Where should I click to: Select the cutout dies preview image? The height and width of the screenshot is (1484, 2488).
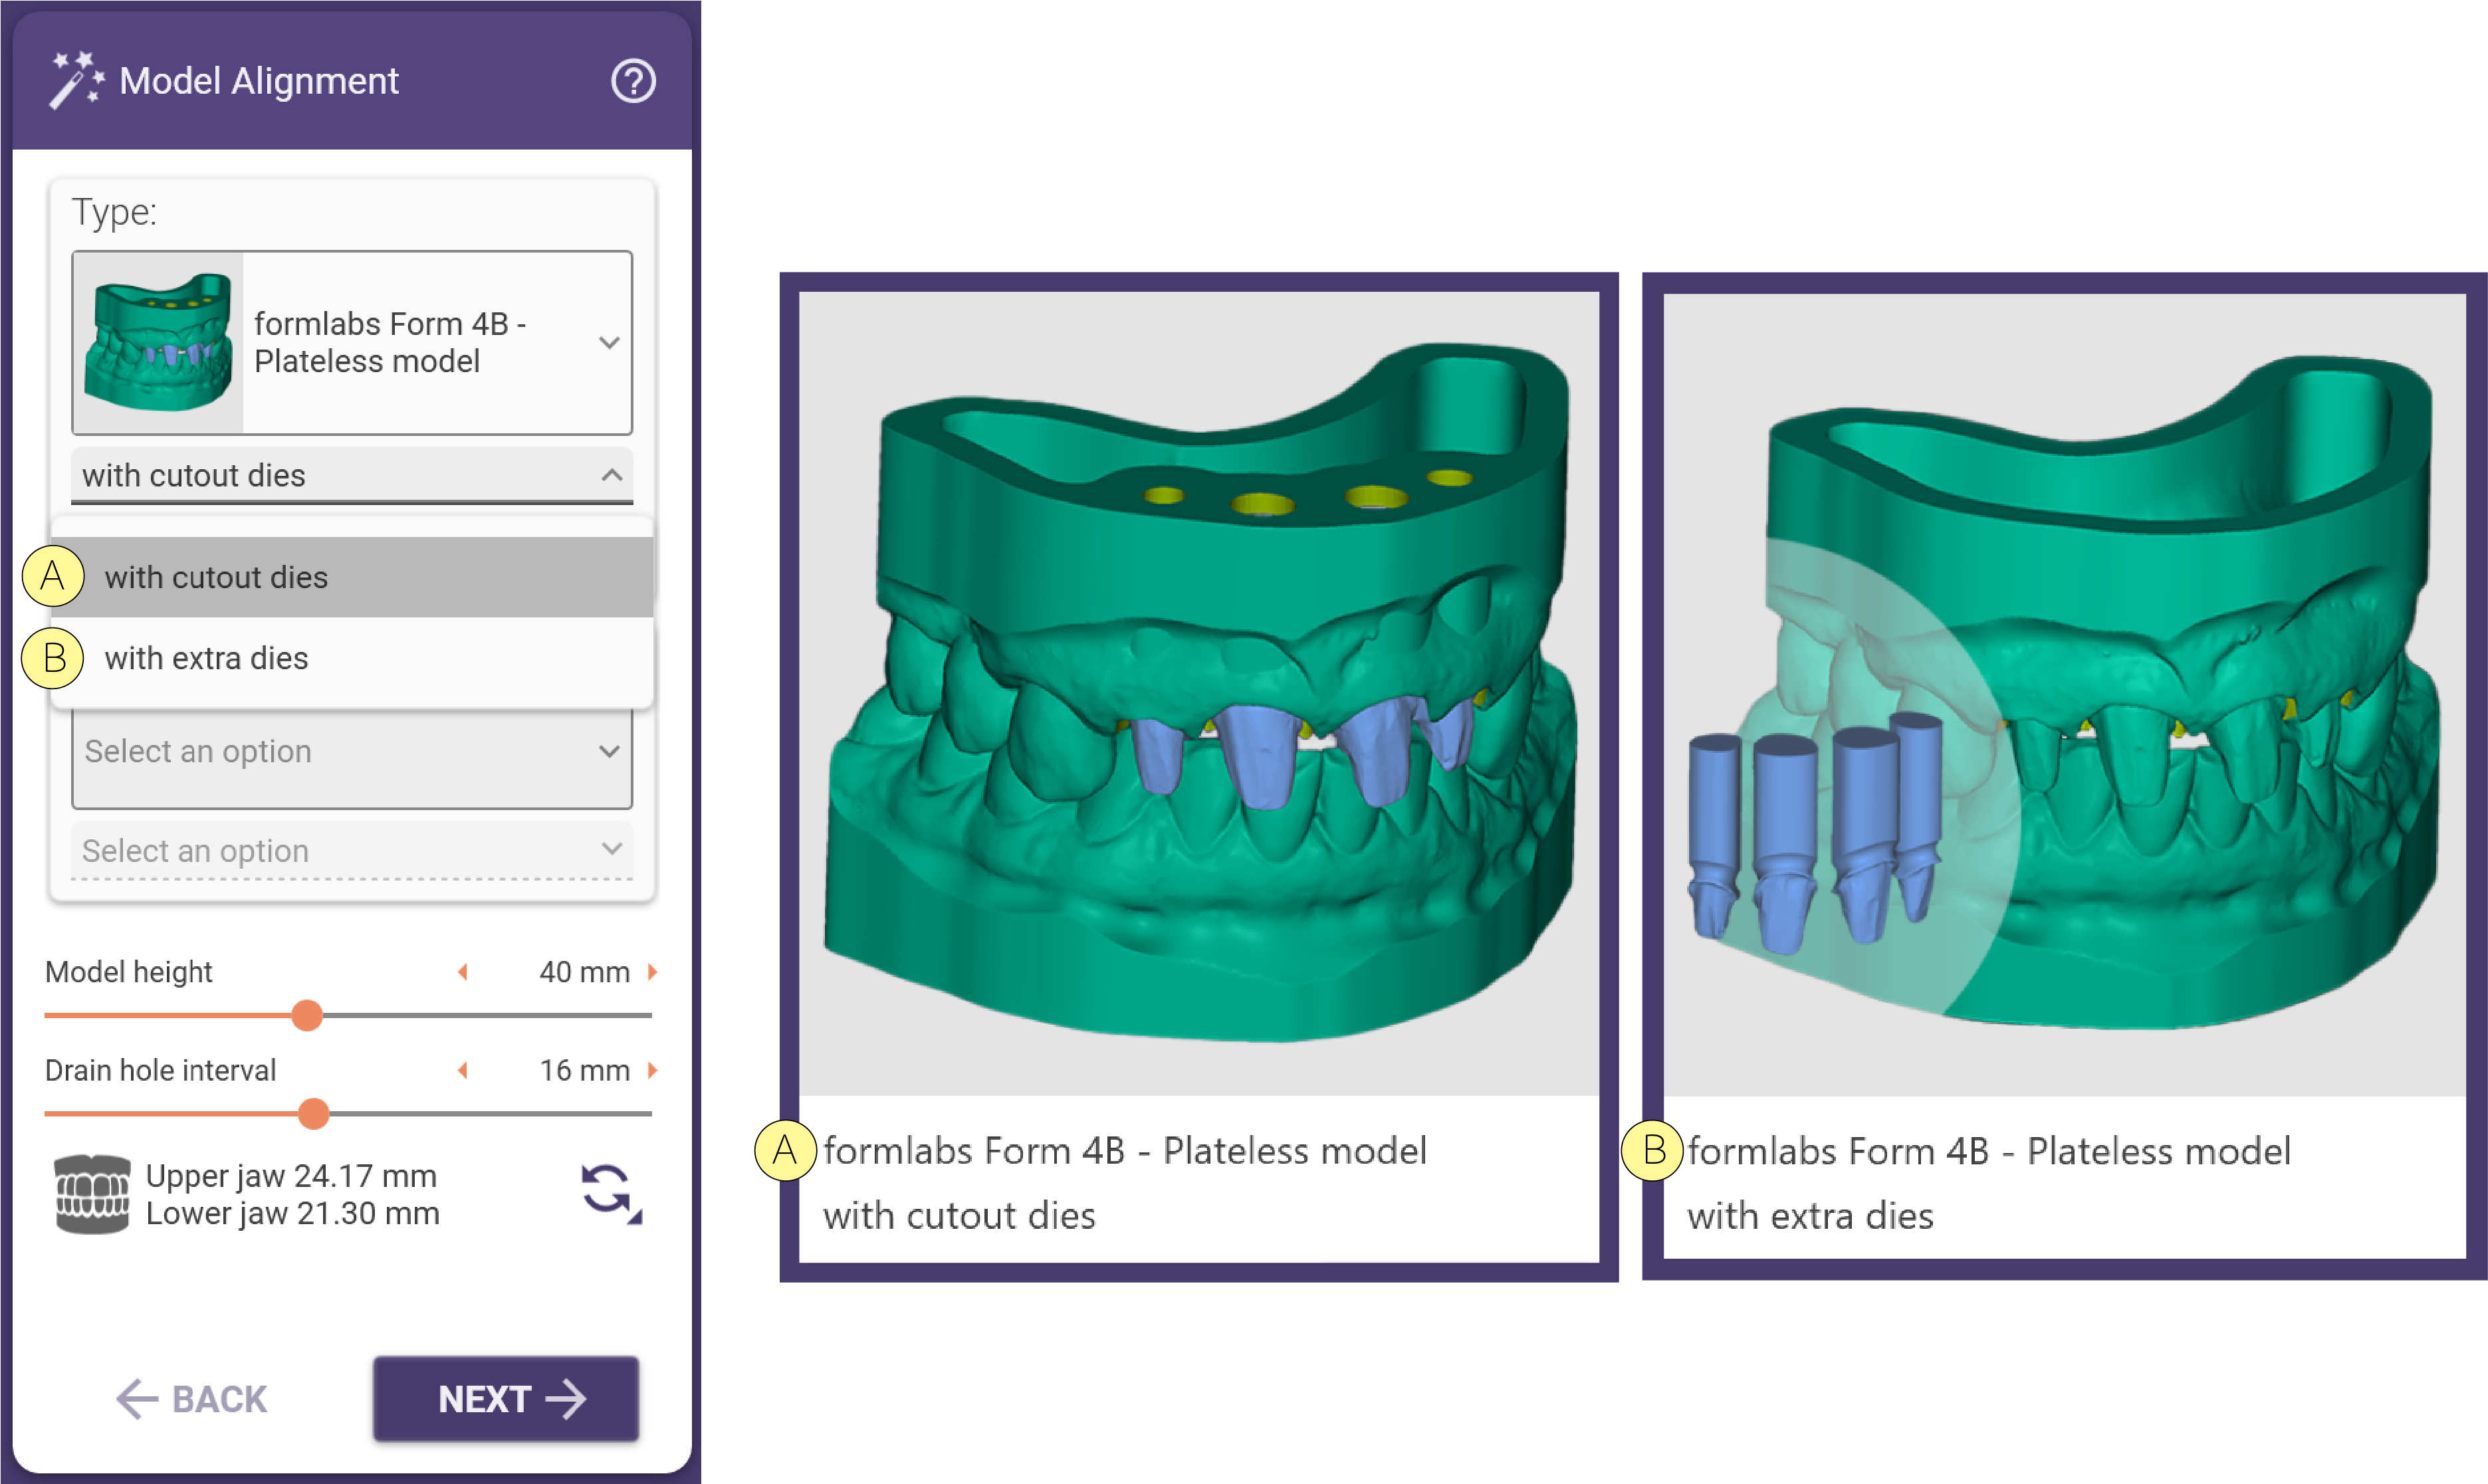click(1199, 694)
